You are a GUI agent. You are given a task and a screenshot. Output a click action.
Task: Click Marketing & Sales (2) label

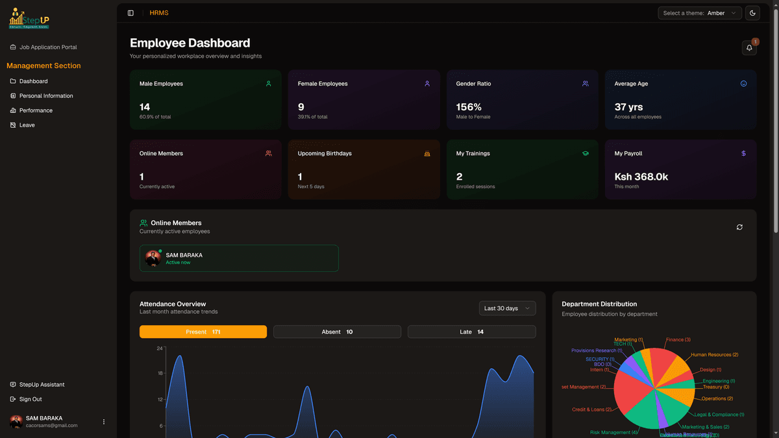(x=706, y=427)
